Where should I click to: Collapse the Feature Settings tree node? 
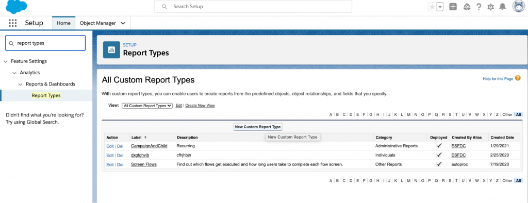[5, 61]
